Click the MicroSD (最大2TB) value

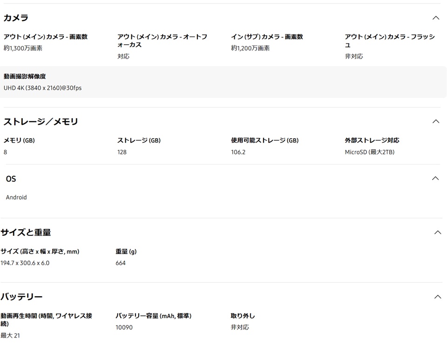tap(369, 152)
